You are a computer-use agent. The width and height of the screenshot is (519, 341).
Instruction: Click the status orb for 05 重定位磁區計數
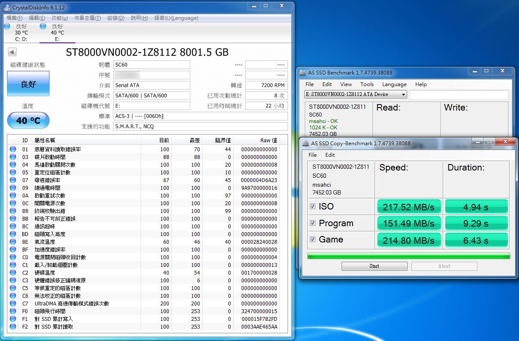coord(13,172)
